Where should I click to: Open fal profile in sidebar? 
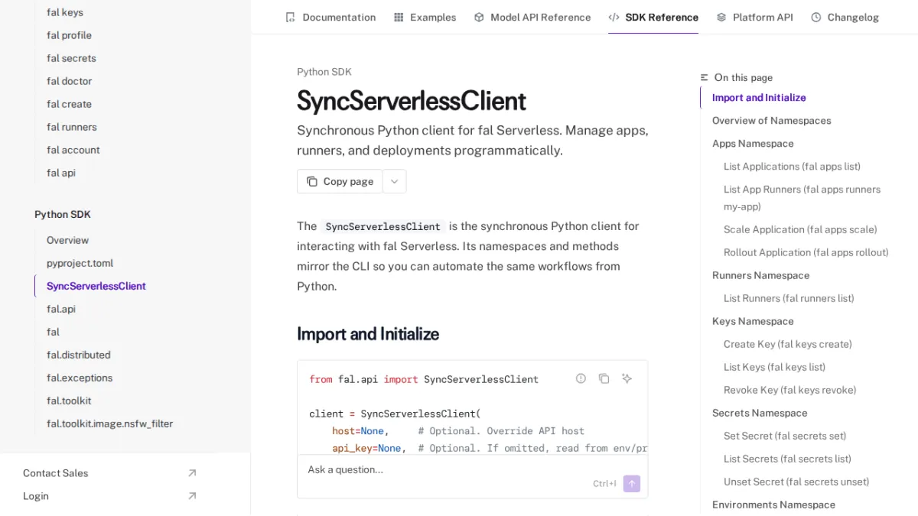coord(69,35)
